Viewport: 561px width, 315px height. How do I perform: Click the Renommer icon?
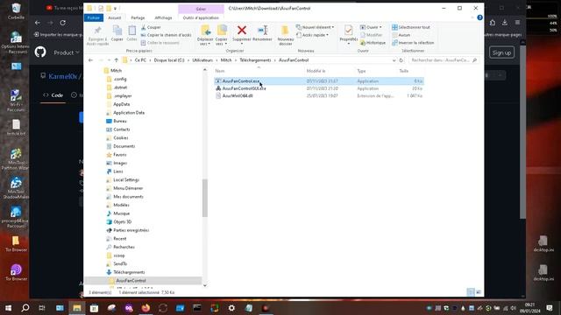coord(263,31)
